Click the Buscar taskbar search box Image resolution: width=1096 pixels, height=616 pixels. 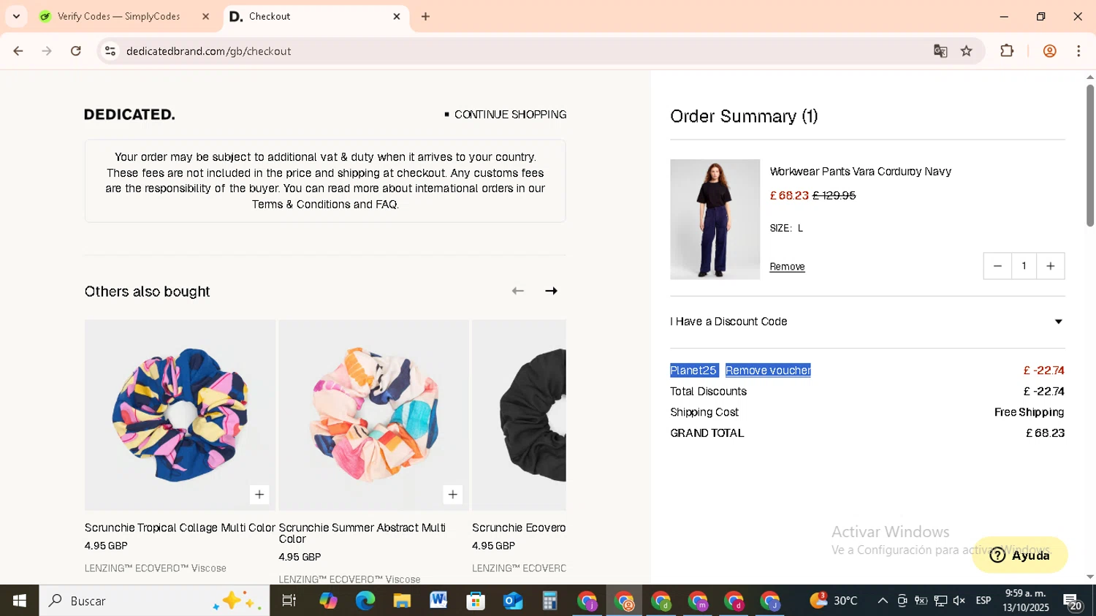click(x=154, y=601)
